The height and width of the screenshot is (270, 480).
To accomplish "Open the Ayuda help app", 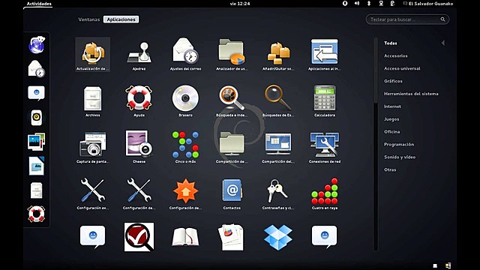I will [x=139, y=101].
